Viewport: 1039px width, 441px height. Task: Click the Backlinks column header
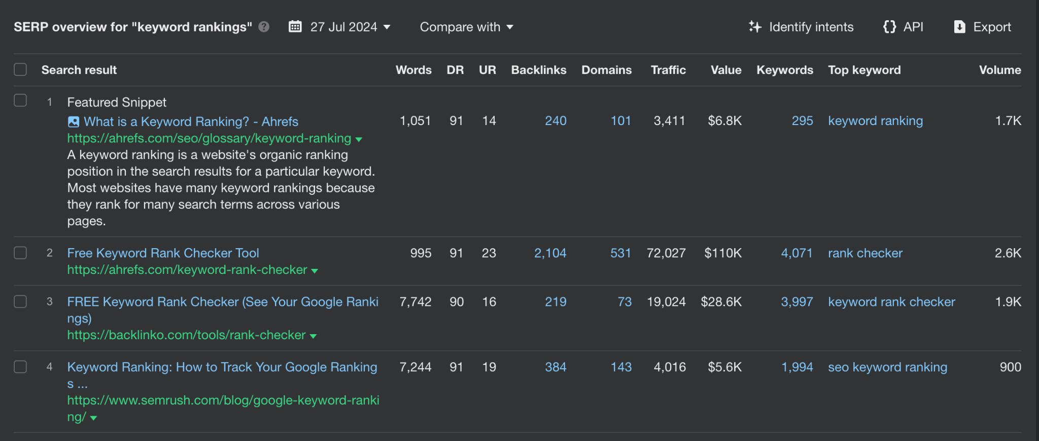pyautogui.click(x=539, y=70)
